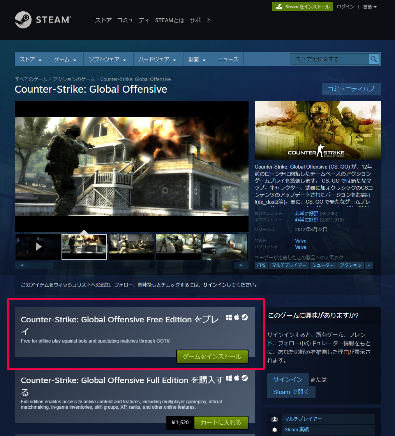The width and height of the screenshot is (395, 436).
Task: Click the アクションのゲーム breadcrumb link
Action: coord(74,79)
